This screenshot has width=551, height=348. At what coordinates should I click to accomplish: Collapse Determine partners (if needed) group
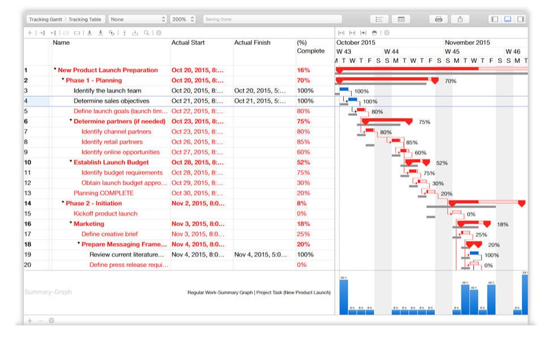click(x=71, y=121)
